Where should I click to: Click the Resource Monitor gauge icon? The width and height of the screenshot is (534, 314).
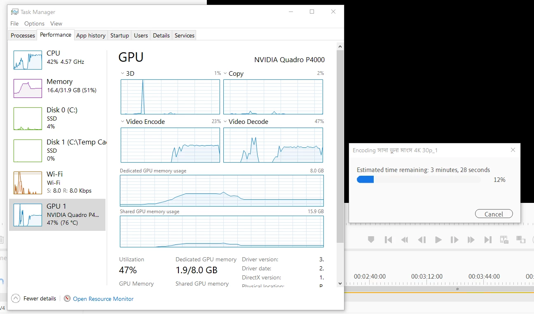click(x=67, y=298)
